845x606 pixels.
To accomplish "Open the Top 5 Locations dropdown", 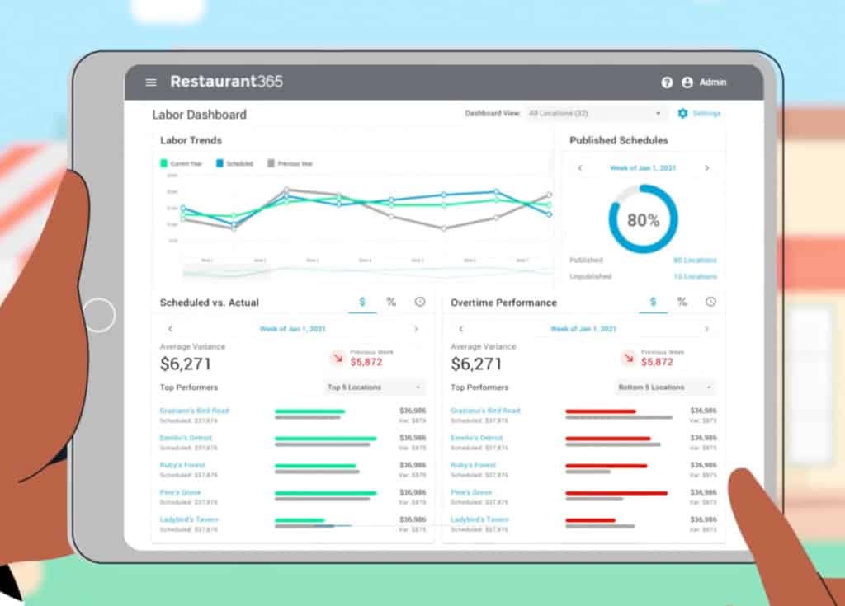I will point(375,388).
